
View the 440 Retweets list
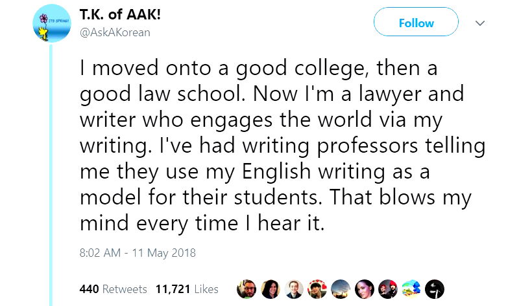click(112, 289)
